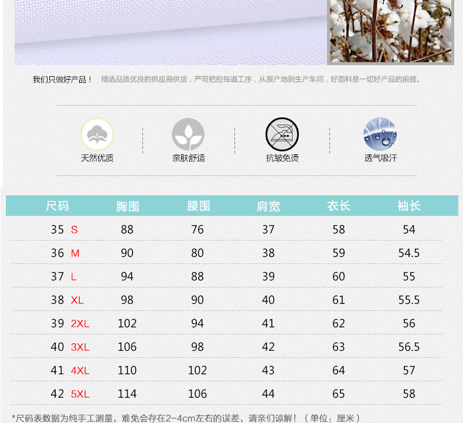Screen dimensions: 463x423
Task: Click the natural cotton quality icon
Action: click(97, 134)
